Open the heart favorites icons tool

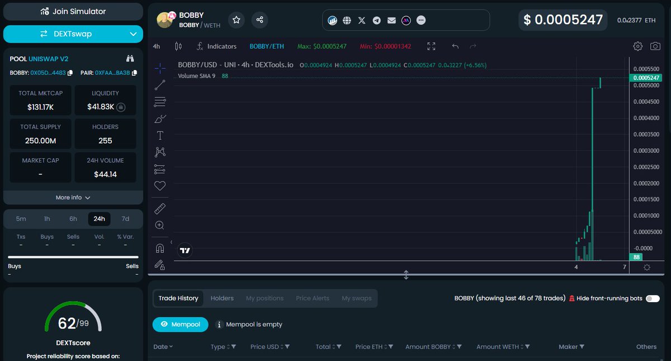(x=160, y=186)
